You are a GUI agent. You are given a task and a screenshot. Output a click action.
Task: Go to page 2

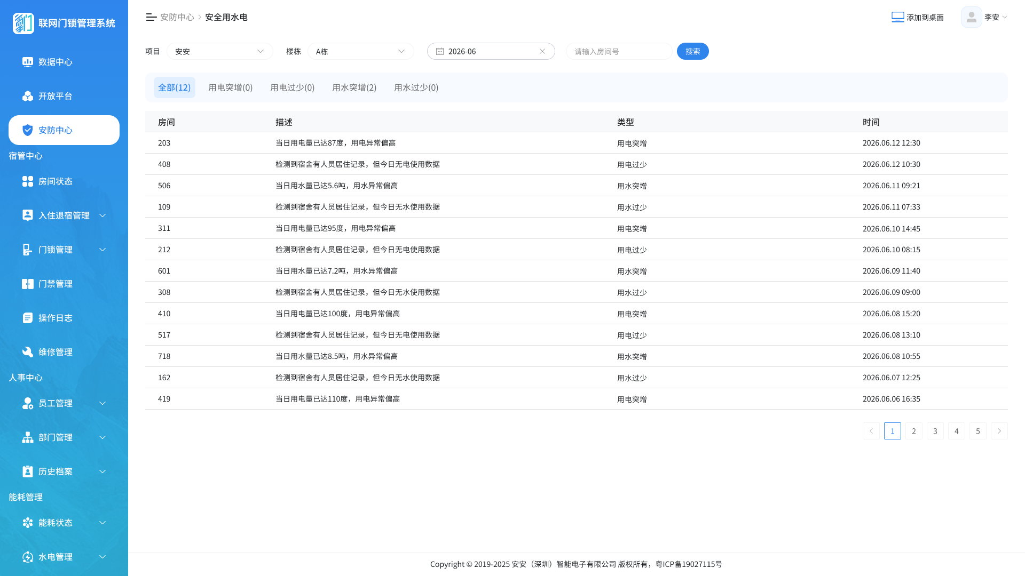coord(914,431)
